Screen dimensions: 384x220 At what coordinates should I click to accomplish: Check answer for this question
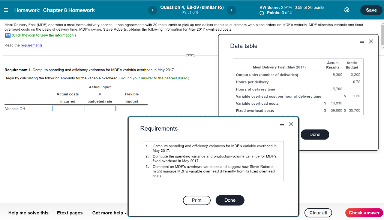coord(364,213)
